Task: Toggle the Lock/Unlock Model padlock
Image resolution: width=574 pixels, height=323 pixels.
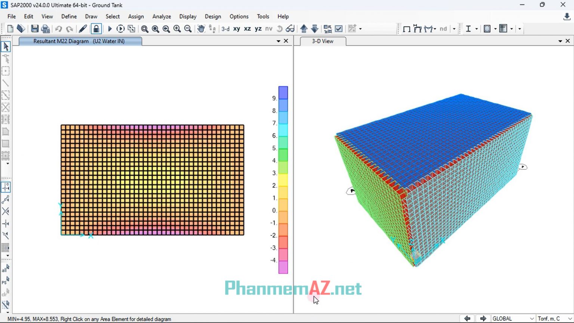Action: pos(96,29)
